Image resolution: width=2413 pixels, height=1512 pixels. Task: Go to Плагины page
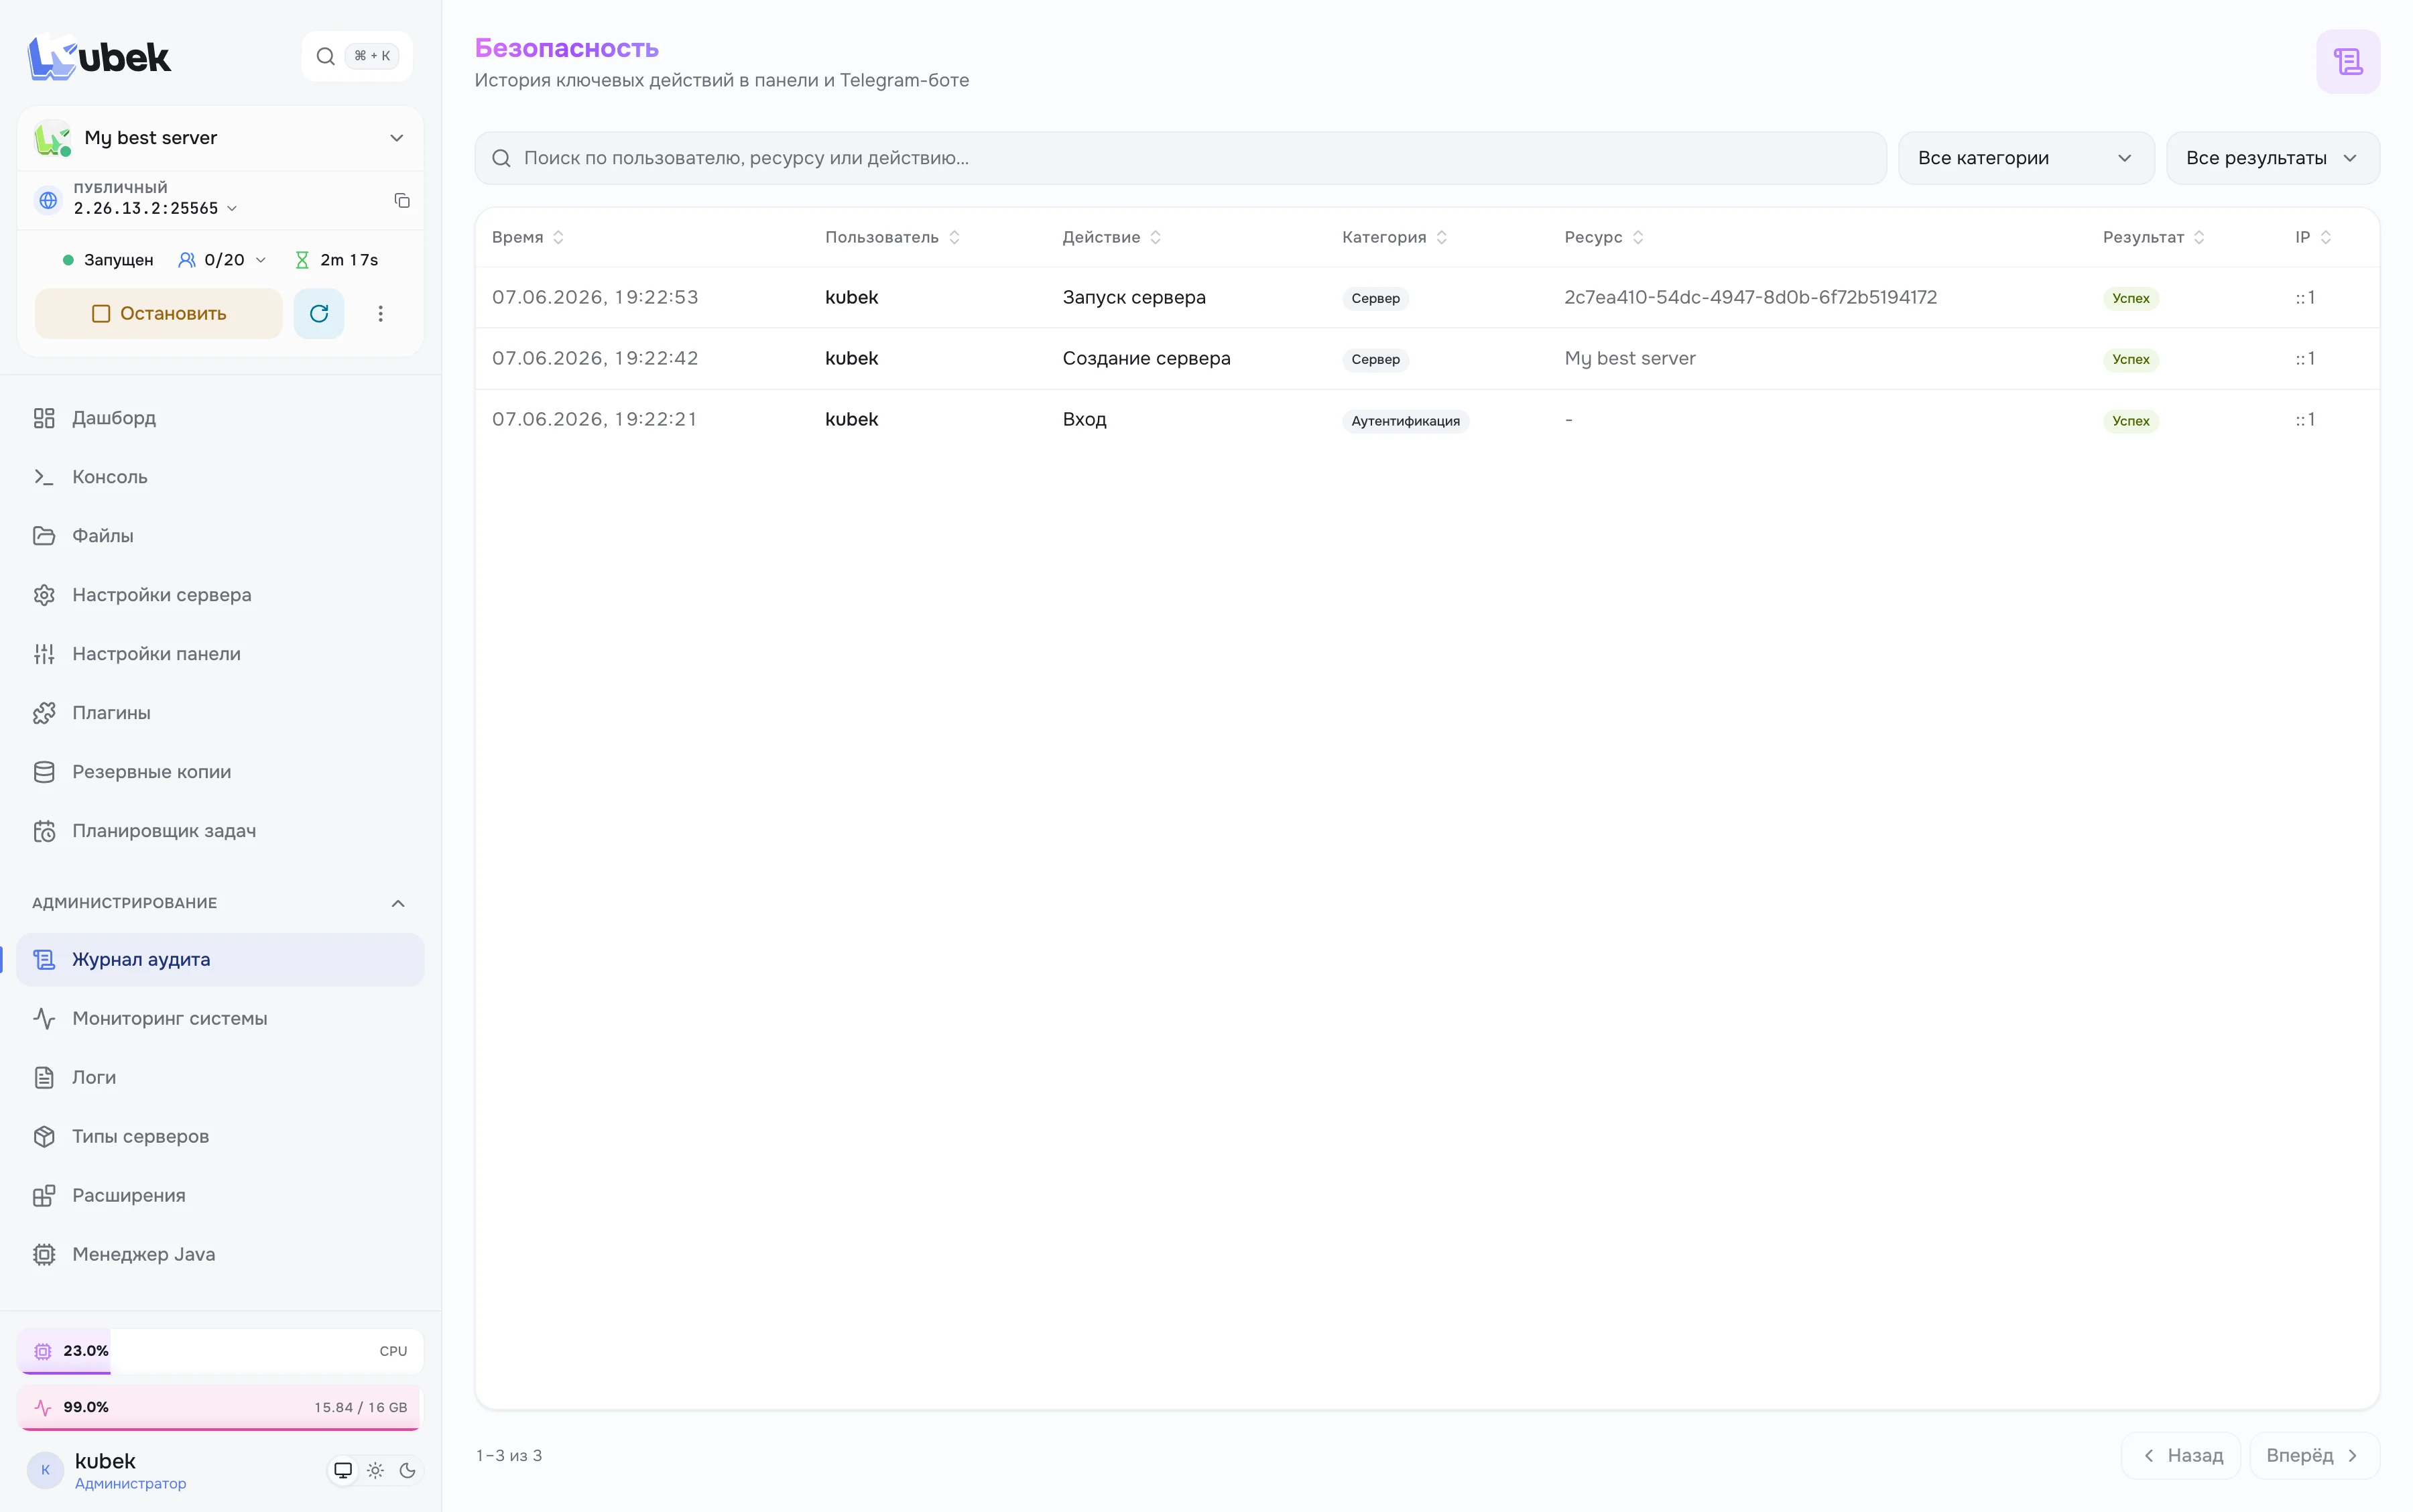[x=220, y=713]
